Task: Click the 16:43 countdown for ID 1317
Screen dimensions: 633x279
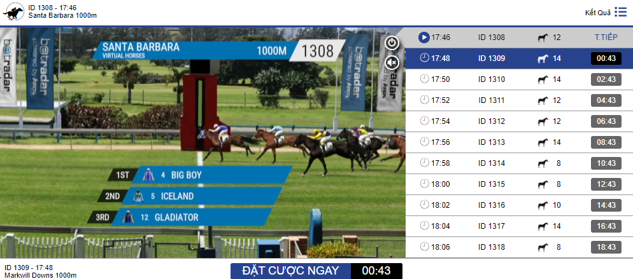Action: pyautogui.click(x=606, y=226)
